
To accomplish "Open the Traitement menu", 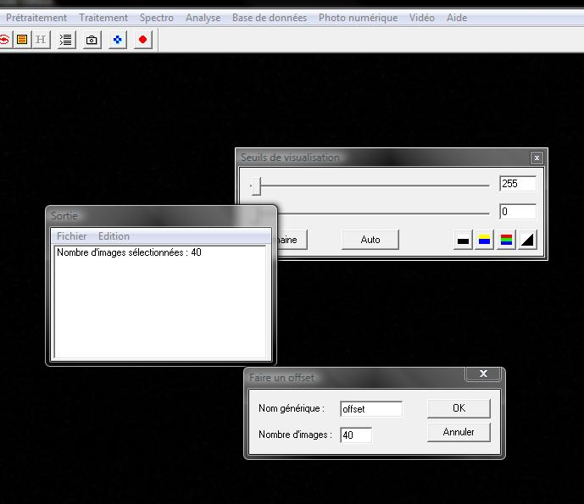I will coord(103,18).
